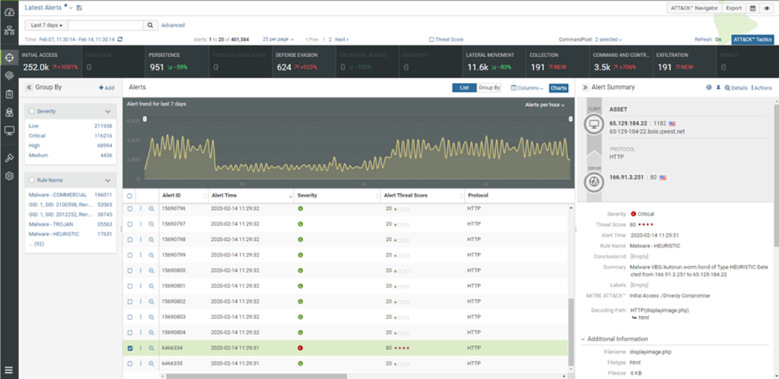This screenshot has width=779, height=379.
Task: Open the network topology sidebar icon
Action: click(9, 30)
